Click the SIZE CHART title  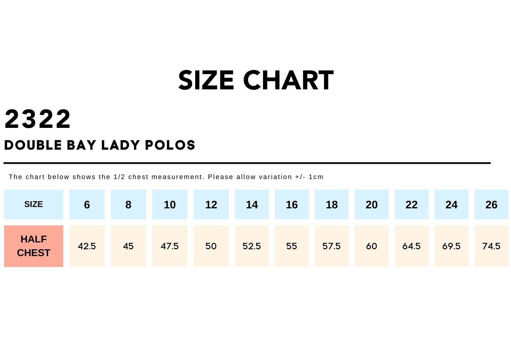click(255, 80)
